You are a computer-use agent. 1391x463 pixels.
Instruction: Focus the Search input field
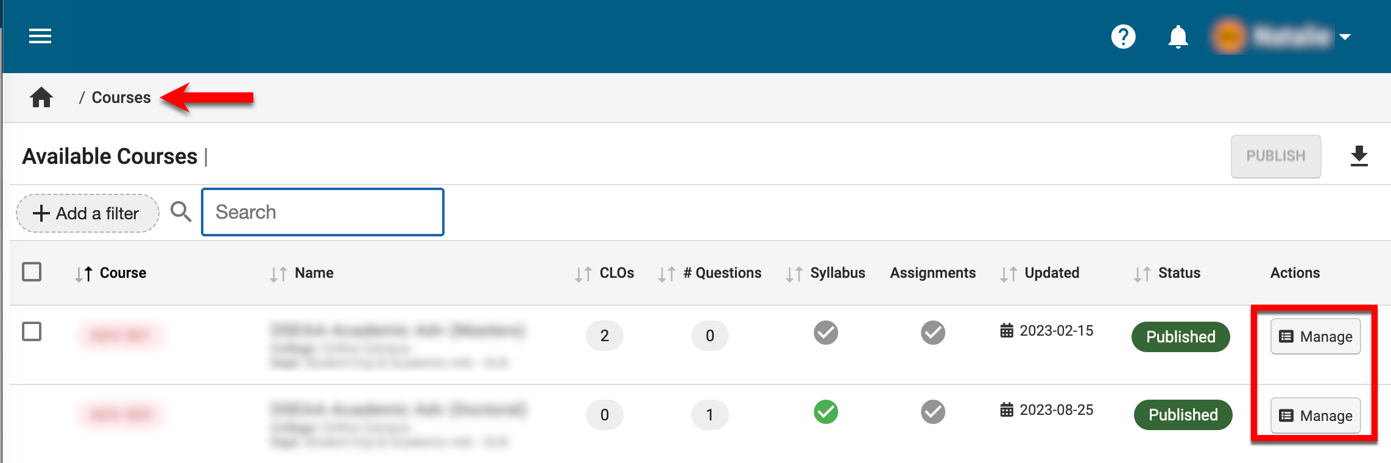tap(322, 212)
